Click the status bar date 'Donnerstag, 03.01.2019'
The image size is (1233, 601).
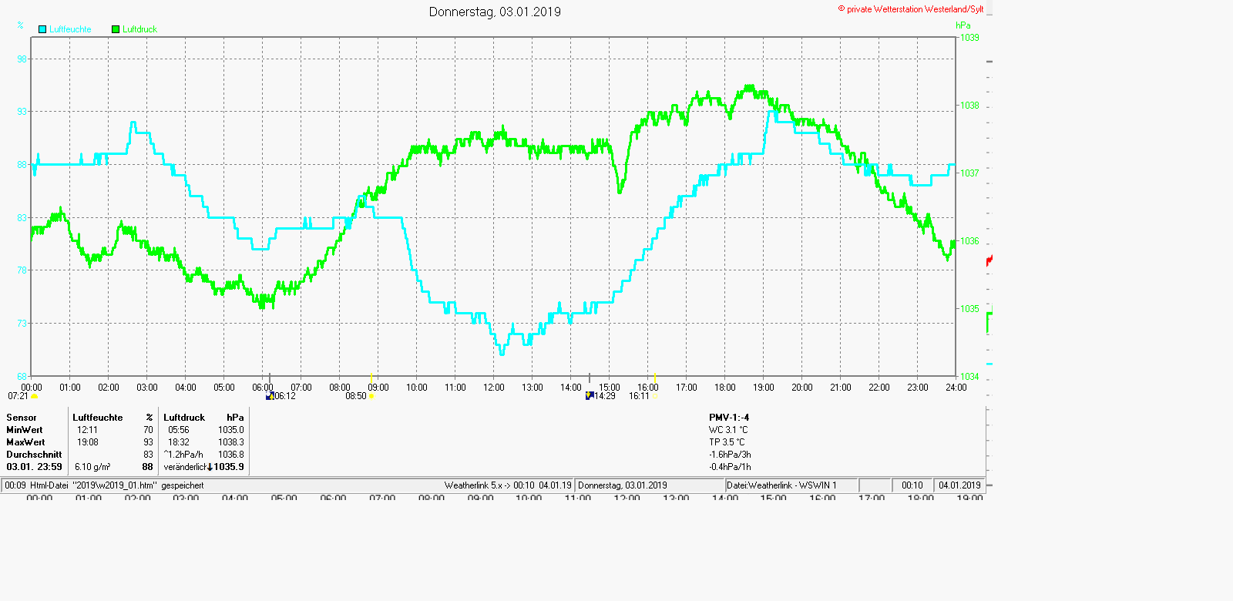(623, 485)
